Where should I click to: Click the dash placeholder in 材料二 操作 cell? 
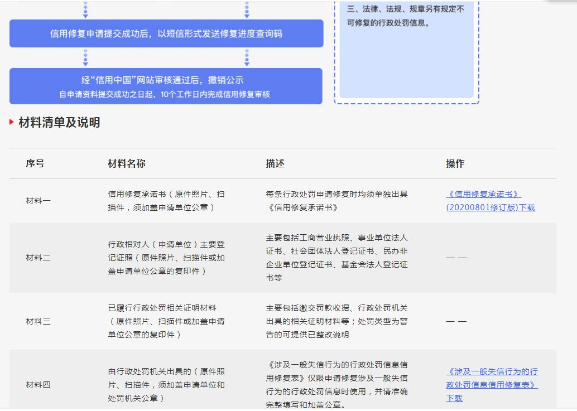pos(456,258)
